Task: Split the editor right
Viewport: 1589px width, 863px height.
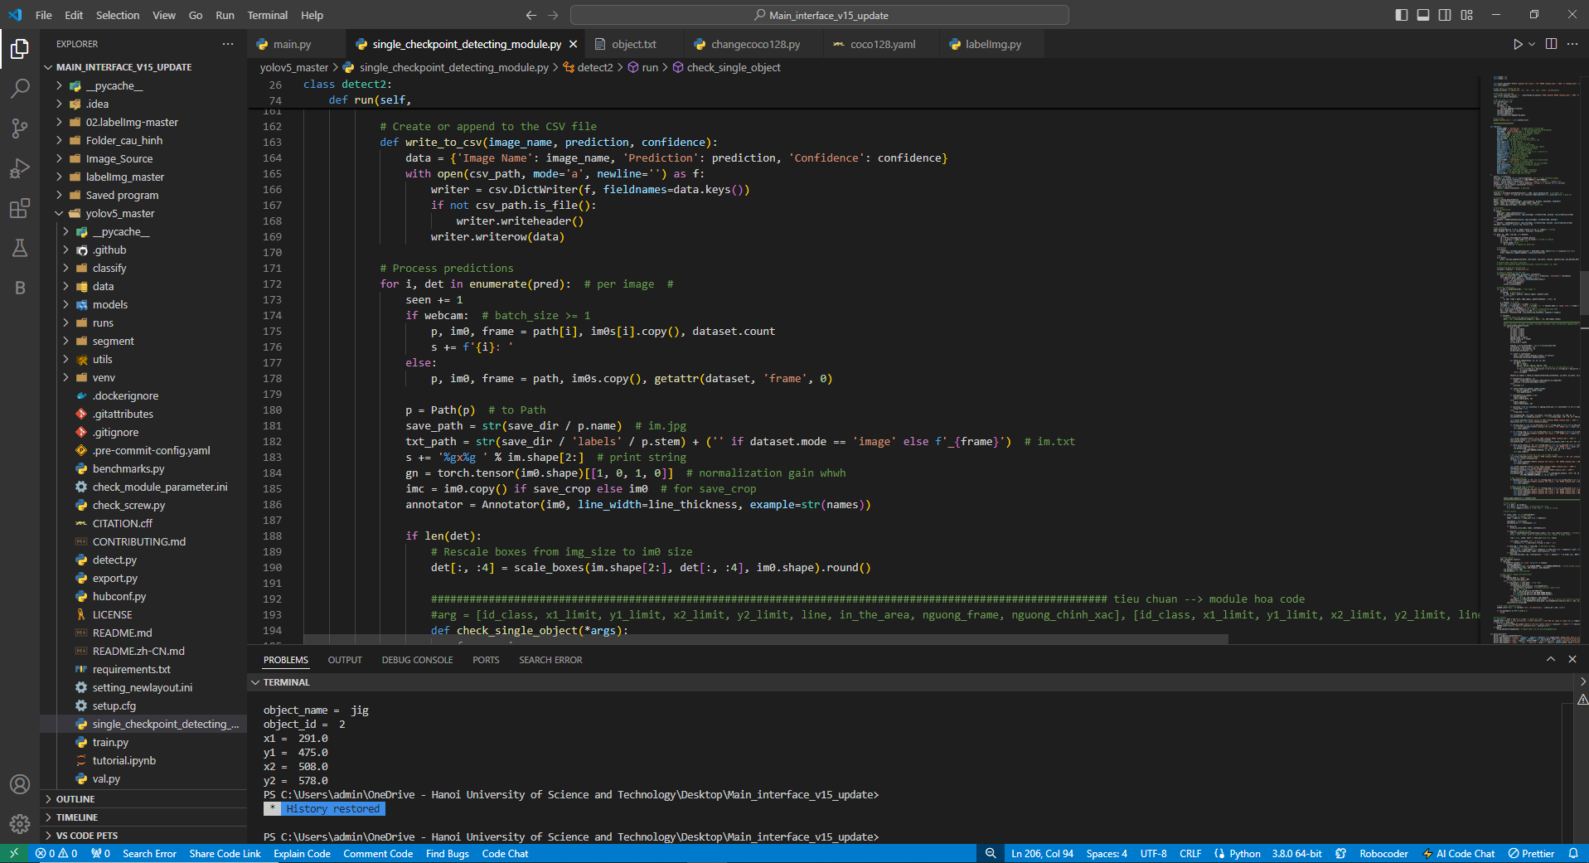Action: point(1551,44)
